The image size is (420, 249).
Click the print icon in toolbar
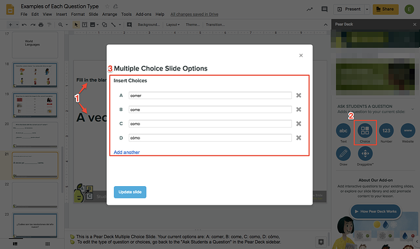point(41,24)
